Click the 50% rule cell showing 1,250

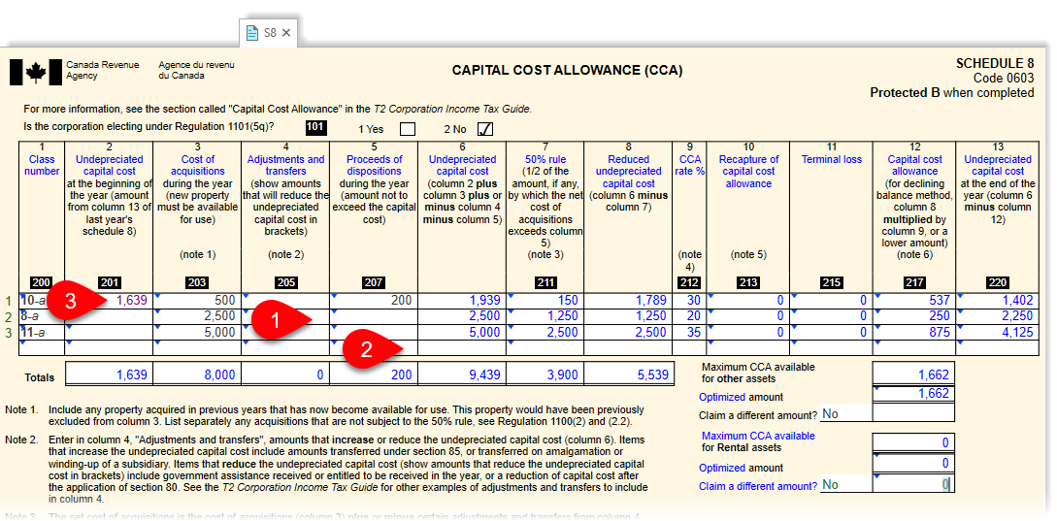pyautogui.click(x=545, y=316)
